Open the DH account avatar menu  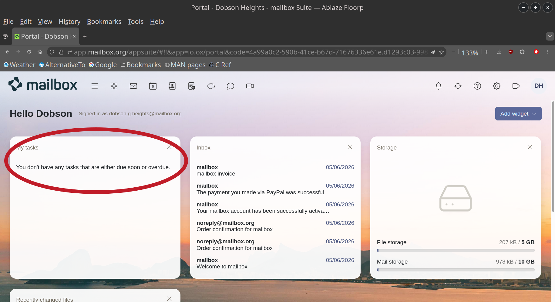point(539,86)
